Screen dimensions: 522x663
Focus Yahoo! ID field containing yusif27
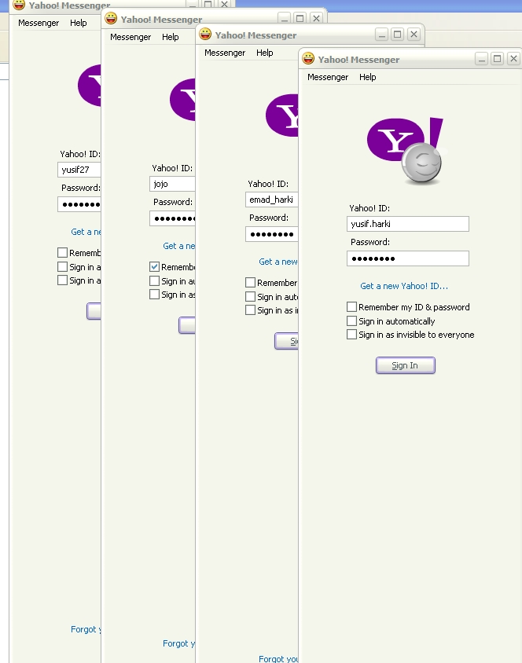pos(79,170)
